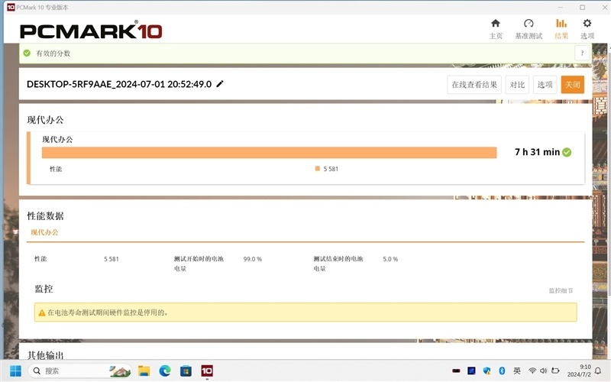Click the volume speaker tray icon
This screenshot has height=382, width=611.
pos(543,371)
